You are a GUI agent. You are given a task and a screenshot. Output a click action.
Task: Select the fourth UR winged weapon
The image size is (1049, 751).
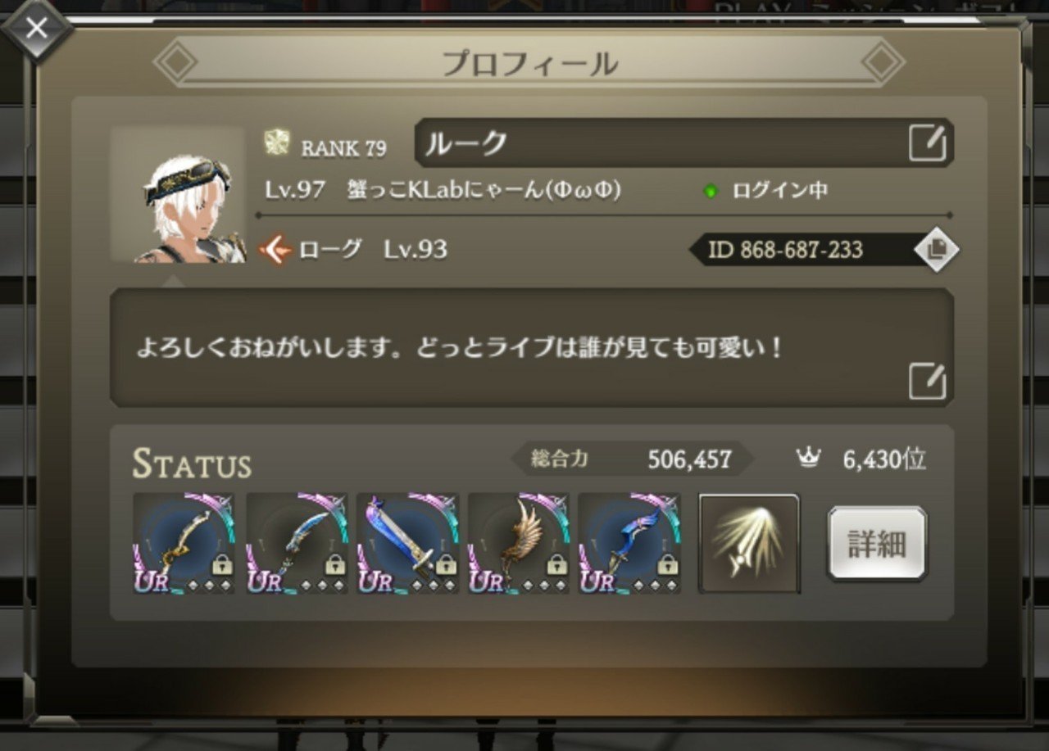click(519, 543)
